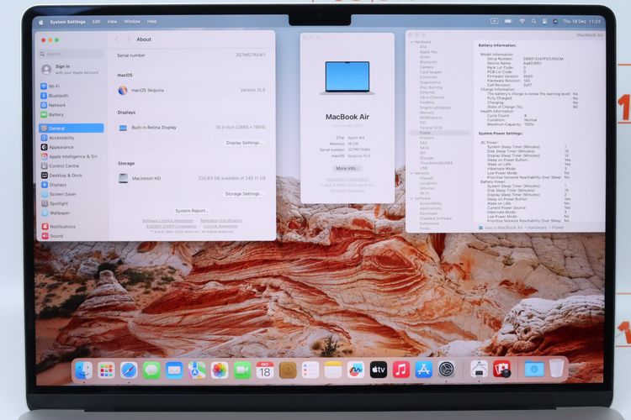631x420 pixels.
Task: Open the Mail app in Dock
Action: pyautogui.click(x=174, y=370)
